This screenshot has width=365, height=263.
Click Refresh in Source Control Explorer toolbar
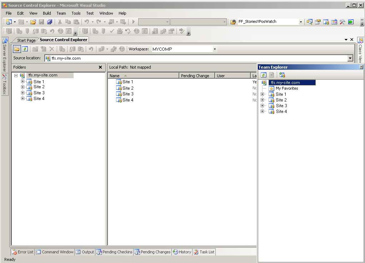coord(25,49)
